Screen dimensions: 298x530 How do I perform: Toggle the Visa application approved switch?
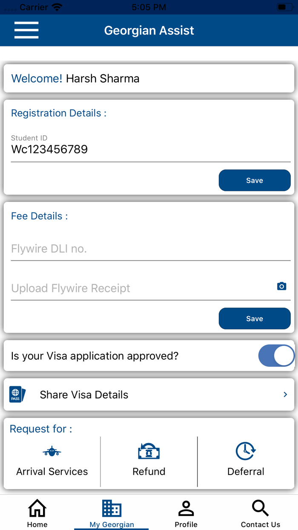coord(276,356)
